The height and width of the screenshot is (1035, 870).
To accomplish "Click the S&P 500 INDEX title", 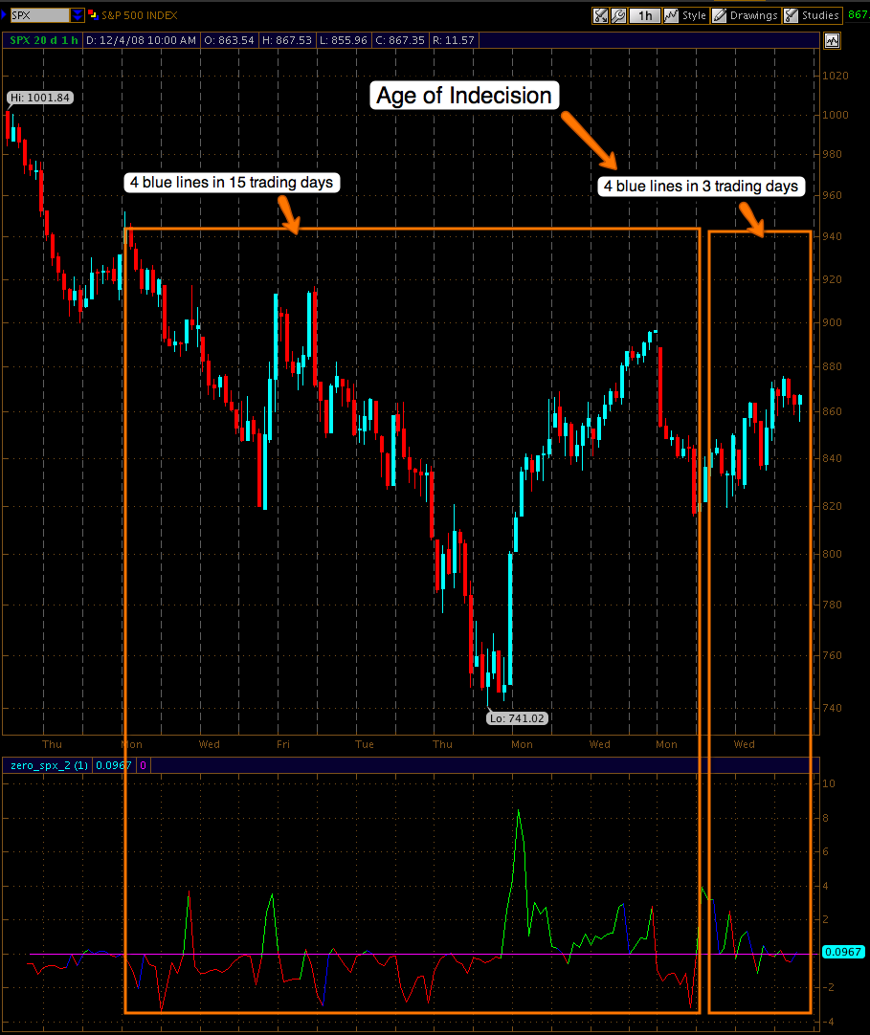I will pos(139,15).
